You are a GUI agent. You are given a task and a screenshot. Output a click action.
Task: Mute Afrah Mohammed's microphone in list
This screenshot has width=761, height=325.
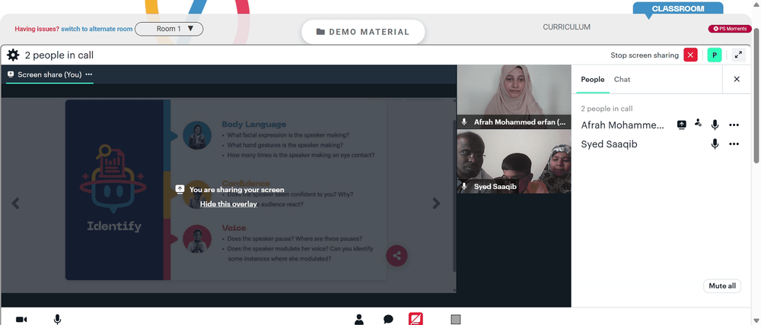tap(715, 125)
